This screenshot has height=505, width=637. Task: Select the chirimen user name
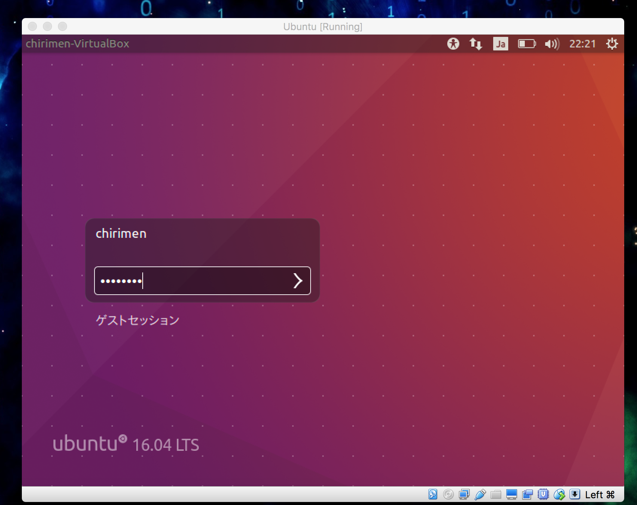(121, 234)
